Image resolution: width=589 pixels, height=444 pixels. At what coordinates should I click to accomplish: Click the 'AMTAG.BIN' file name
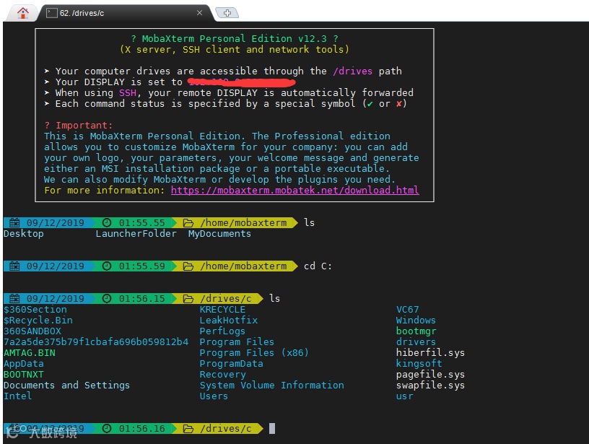(x=30, y=353)
